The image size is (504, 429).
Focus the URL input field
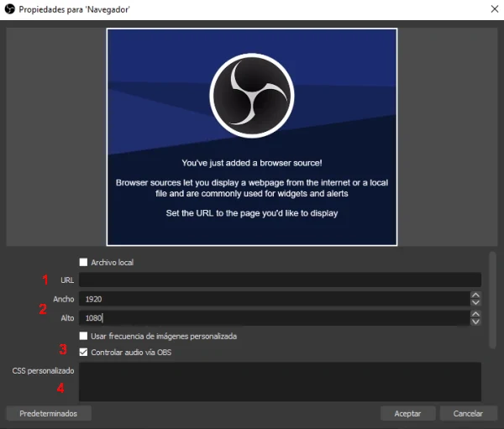point(280,280)
